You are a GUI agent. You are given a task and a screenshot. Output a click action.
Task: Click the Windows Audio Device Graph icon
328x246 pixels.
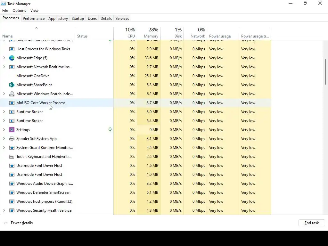coord(12,184)
